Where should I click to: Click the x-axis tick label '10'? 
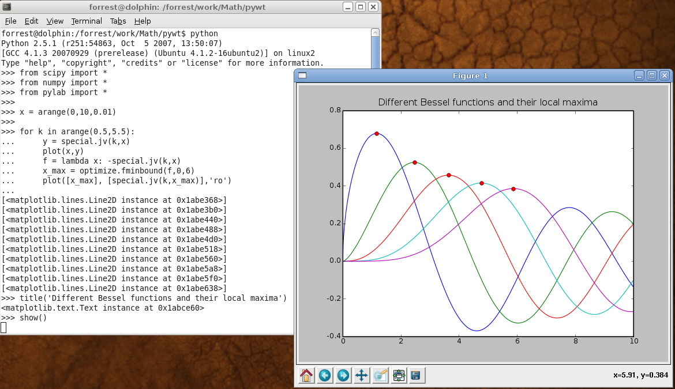pos(633,341)
